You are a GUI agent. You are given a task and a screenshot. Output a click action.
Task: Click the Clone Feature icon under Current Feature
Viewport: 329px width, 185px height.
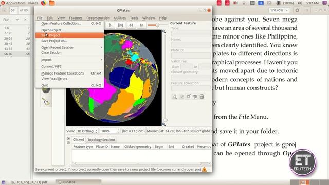(x=195, y=97)
